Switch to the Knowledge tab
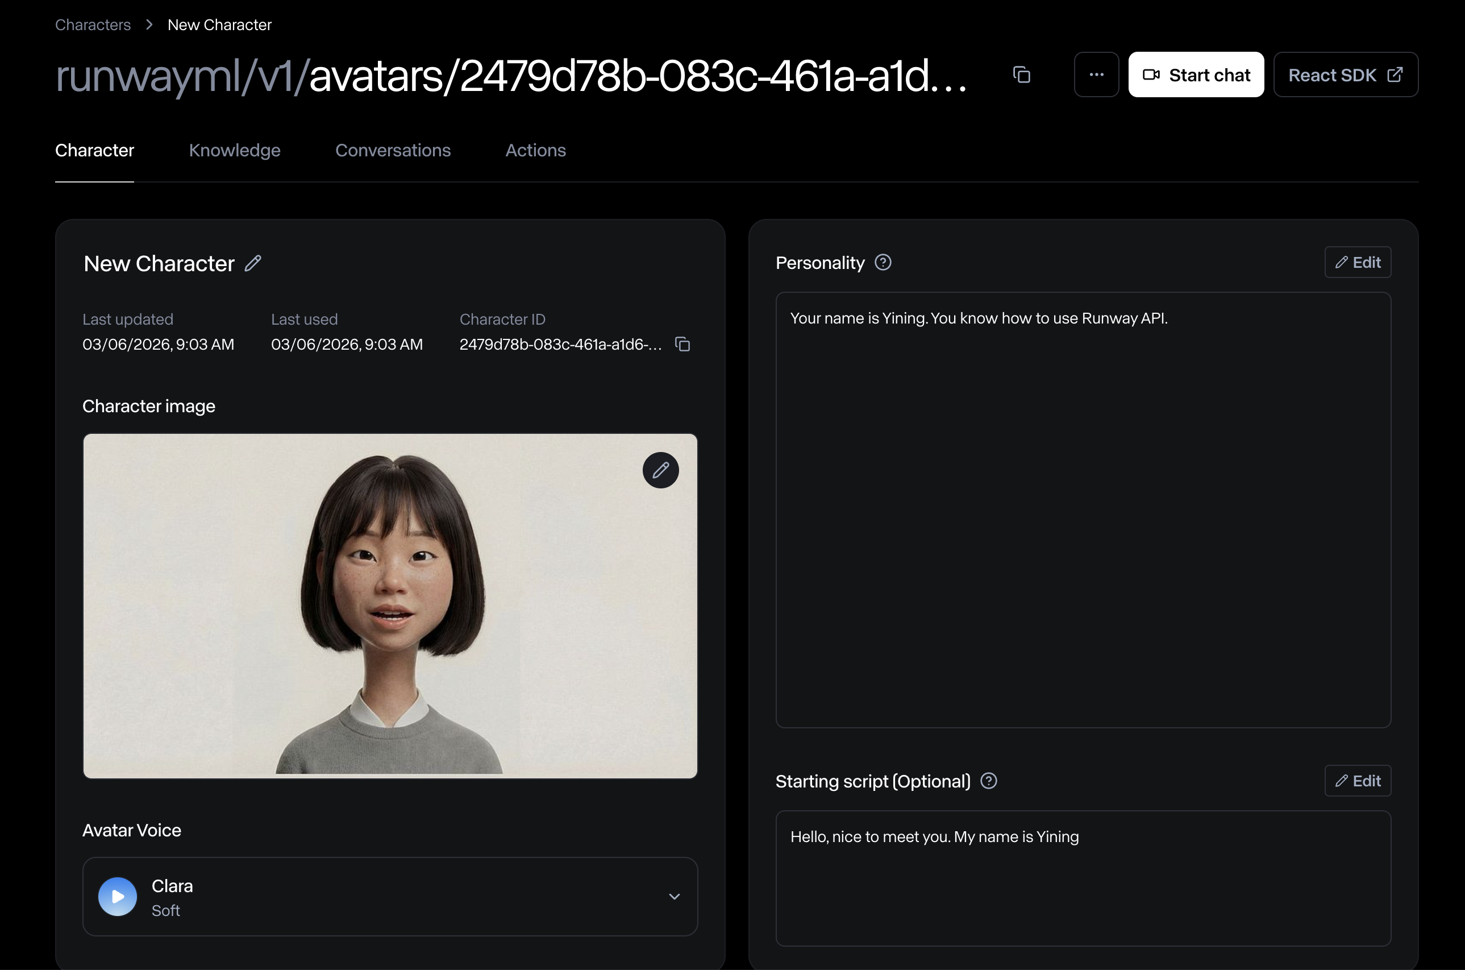Screen dimensions: 1465x970 (234, 150)
